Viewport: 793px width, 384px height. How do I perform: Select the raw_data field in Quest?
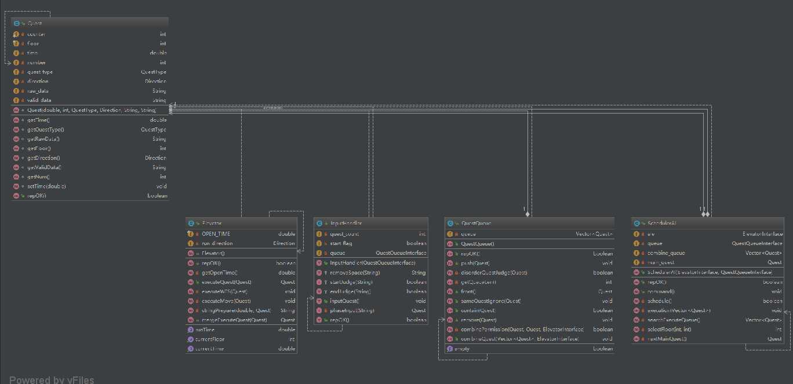38,91
